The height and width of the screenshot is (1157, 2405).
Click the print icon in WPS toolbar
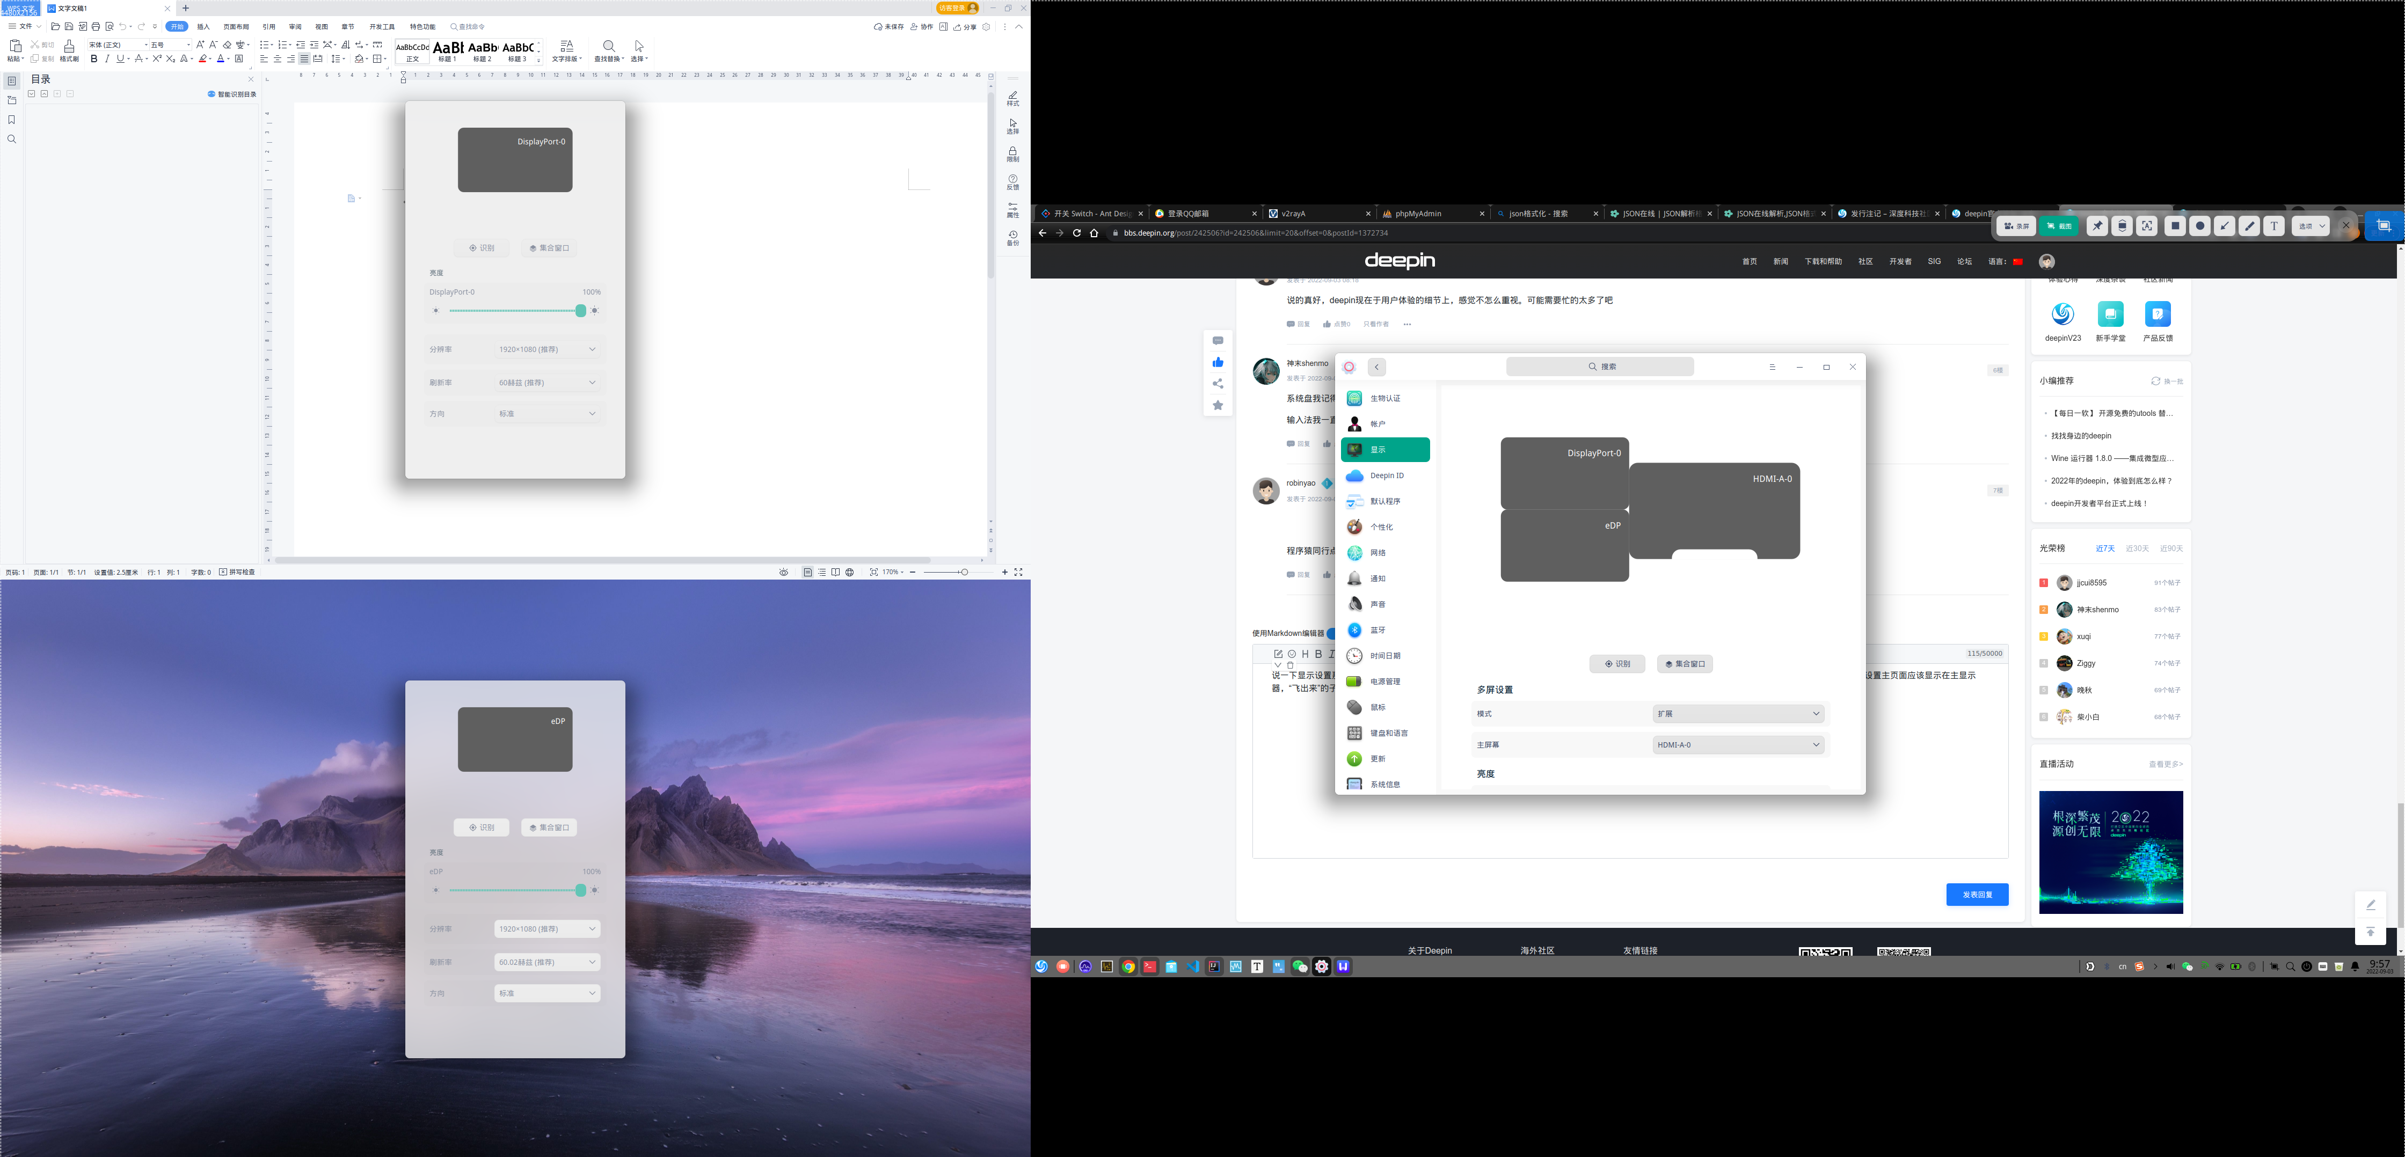96,27
